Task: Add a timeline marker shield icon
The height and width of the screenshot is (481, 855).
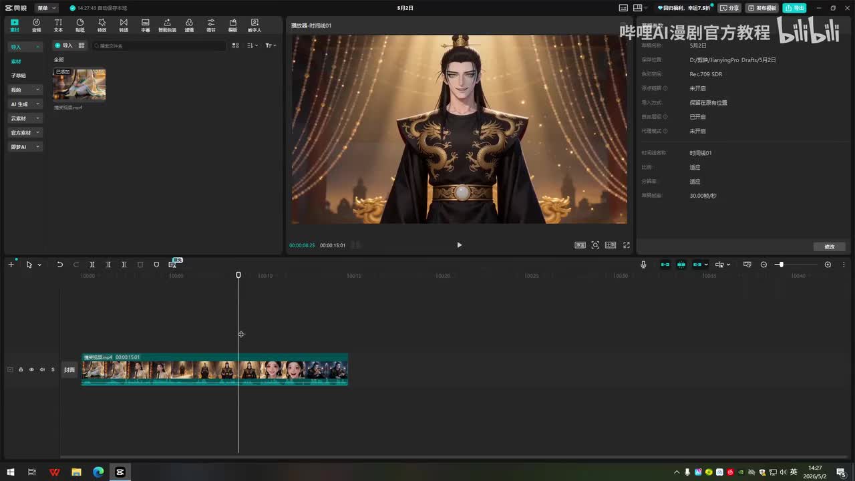Action: [156, 265]
